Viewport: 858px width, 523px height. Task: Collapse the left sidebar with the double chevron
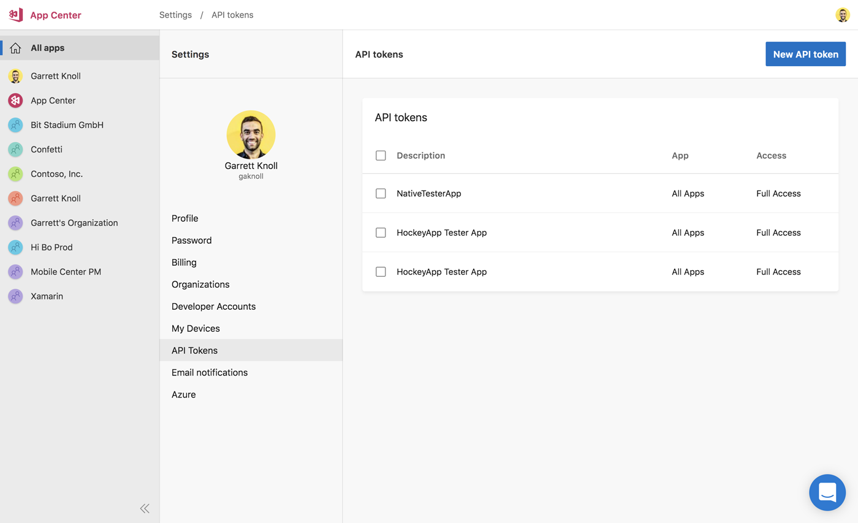pos(145,508)
